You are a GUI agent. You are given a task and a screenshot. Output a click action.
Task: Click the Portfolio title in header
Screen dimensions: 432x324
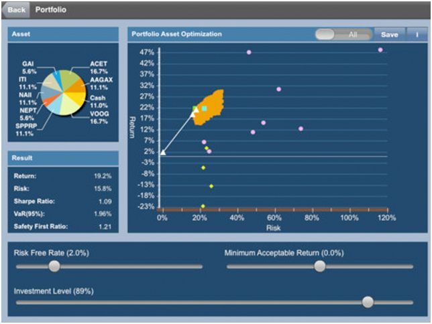[51, 10]
